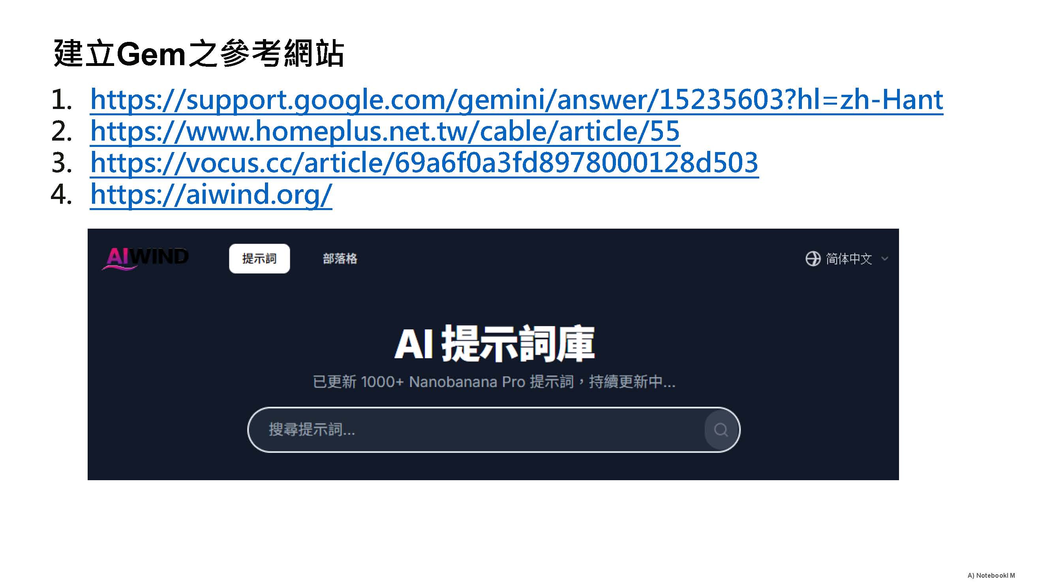Click the globe language icon

tap(813, 258)
